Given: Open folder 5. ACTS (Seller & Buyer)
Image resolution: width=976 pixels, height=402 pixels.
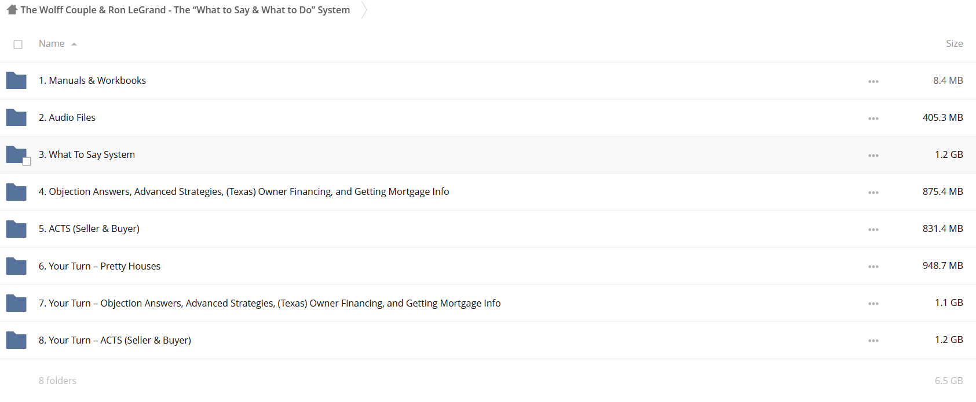Looking at the screenshot, I should tap(89, 228).
